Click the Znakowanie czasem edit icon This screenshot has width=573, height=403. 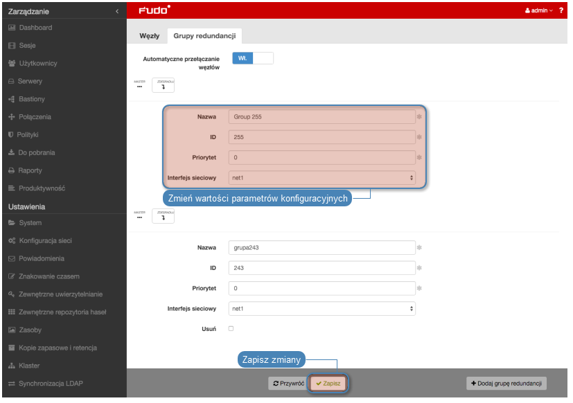coord(12,276)
